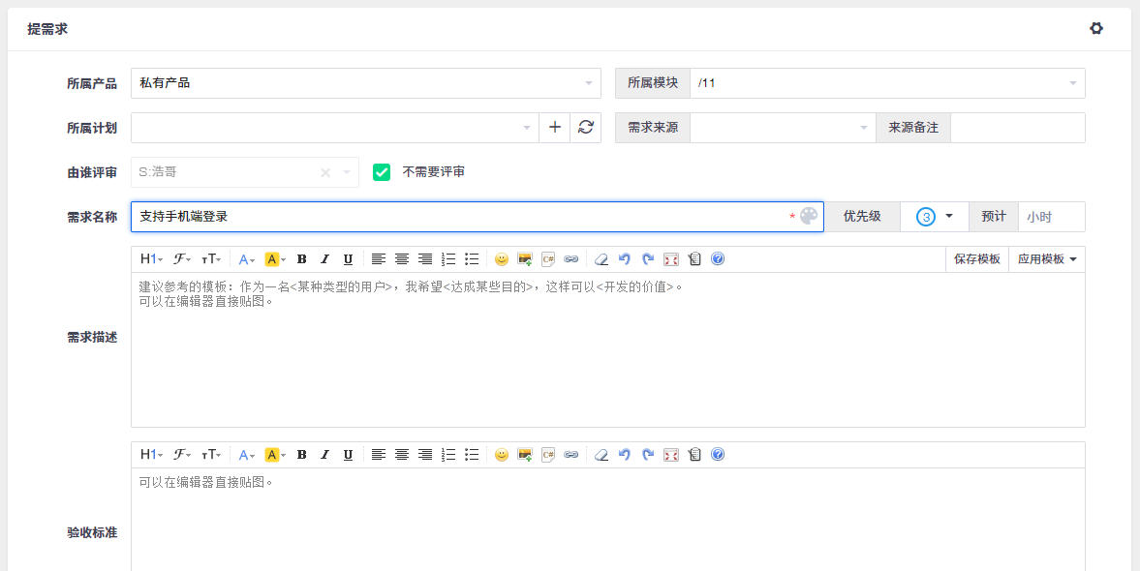Toggle underline in 需求描述 editor
Viewport: 1140px width, 571px height.
pos(349,258)
